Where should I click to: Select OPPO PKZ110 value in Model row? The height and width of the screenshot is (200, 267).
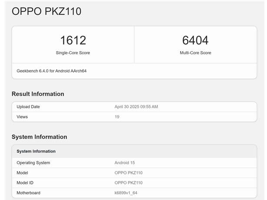[129, 173]
